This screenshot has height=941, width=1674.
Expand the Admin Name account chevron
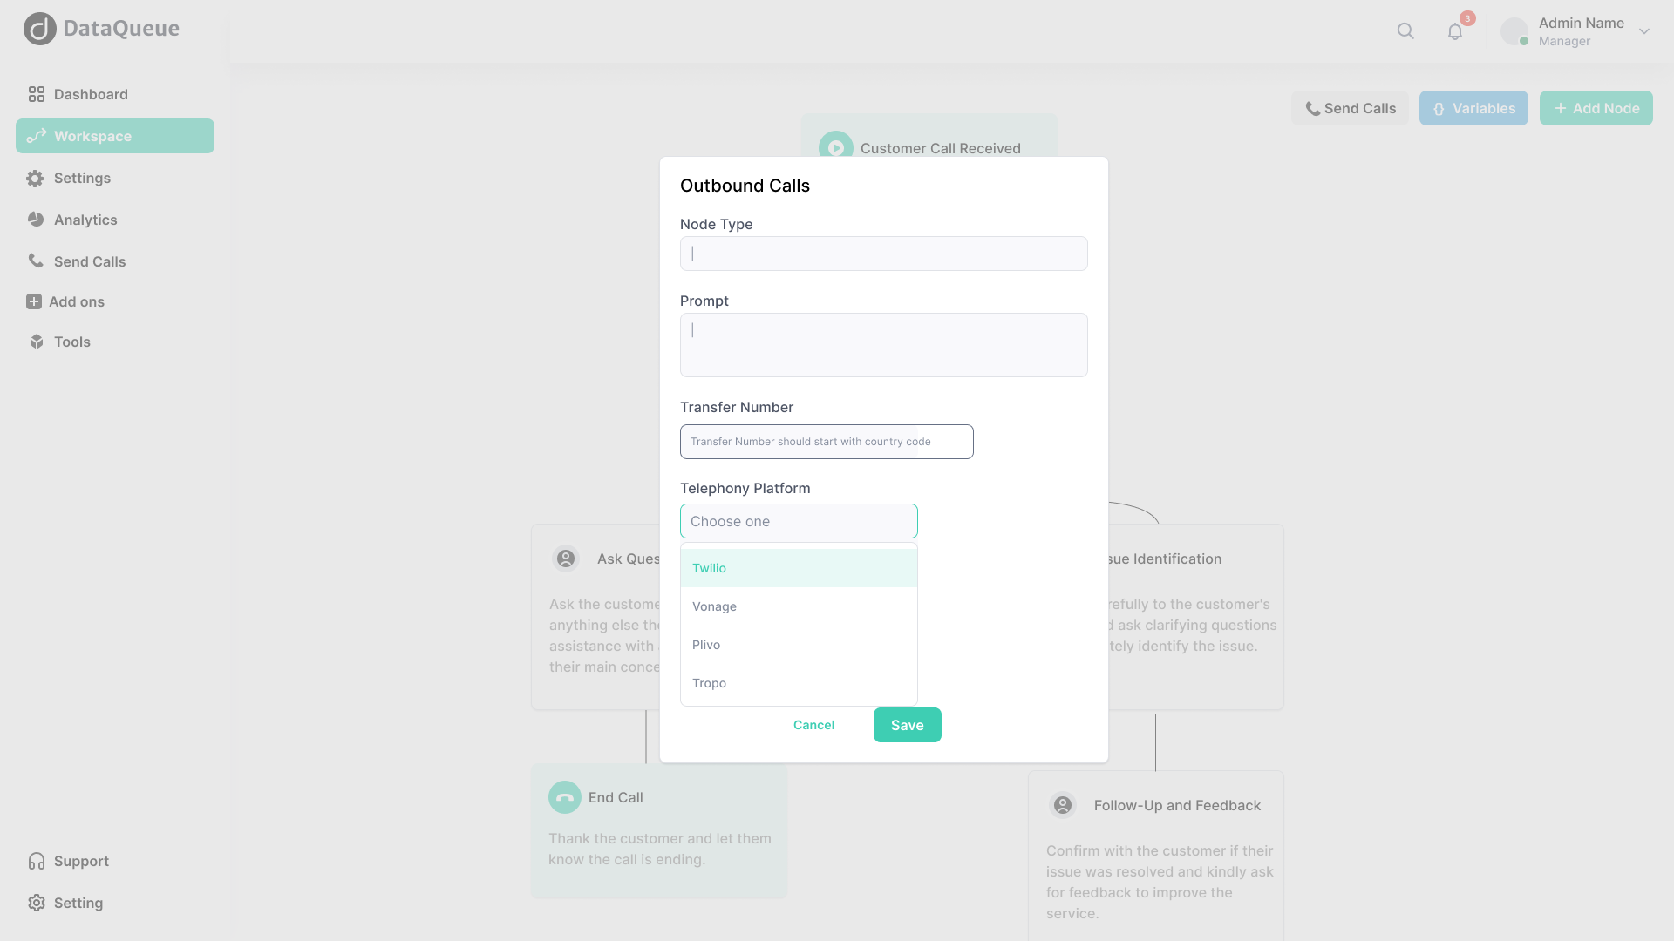1644,31
